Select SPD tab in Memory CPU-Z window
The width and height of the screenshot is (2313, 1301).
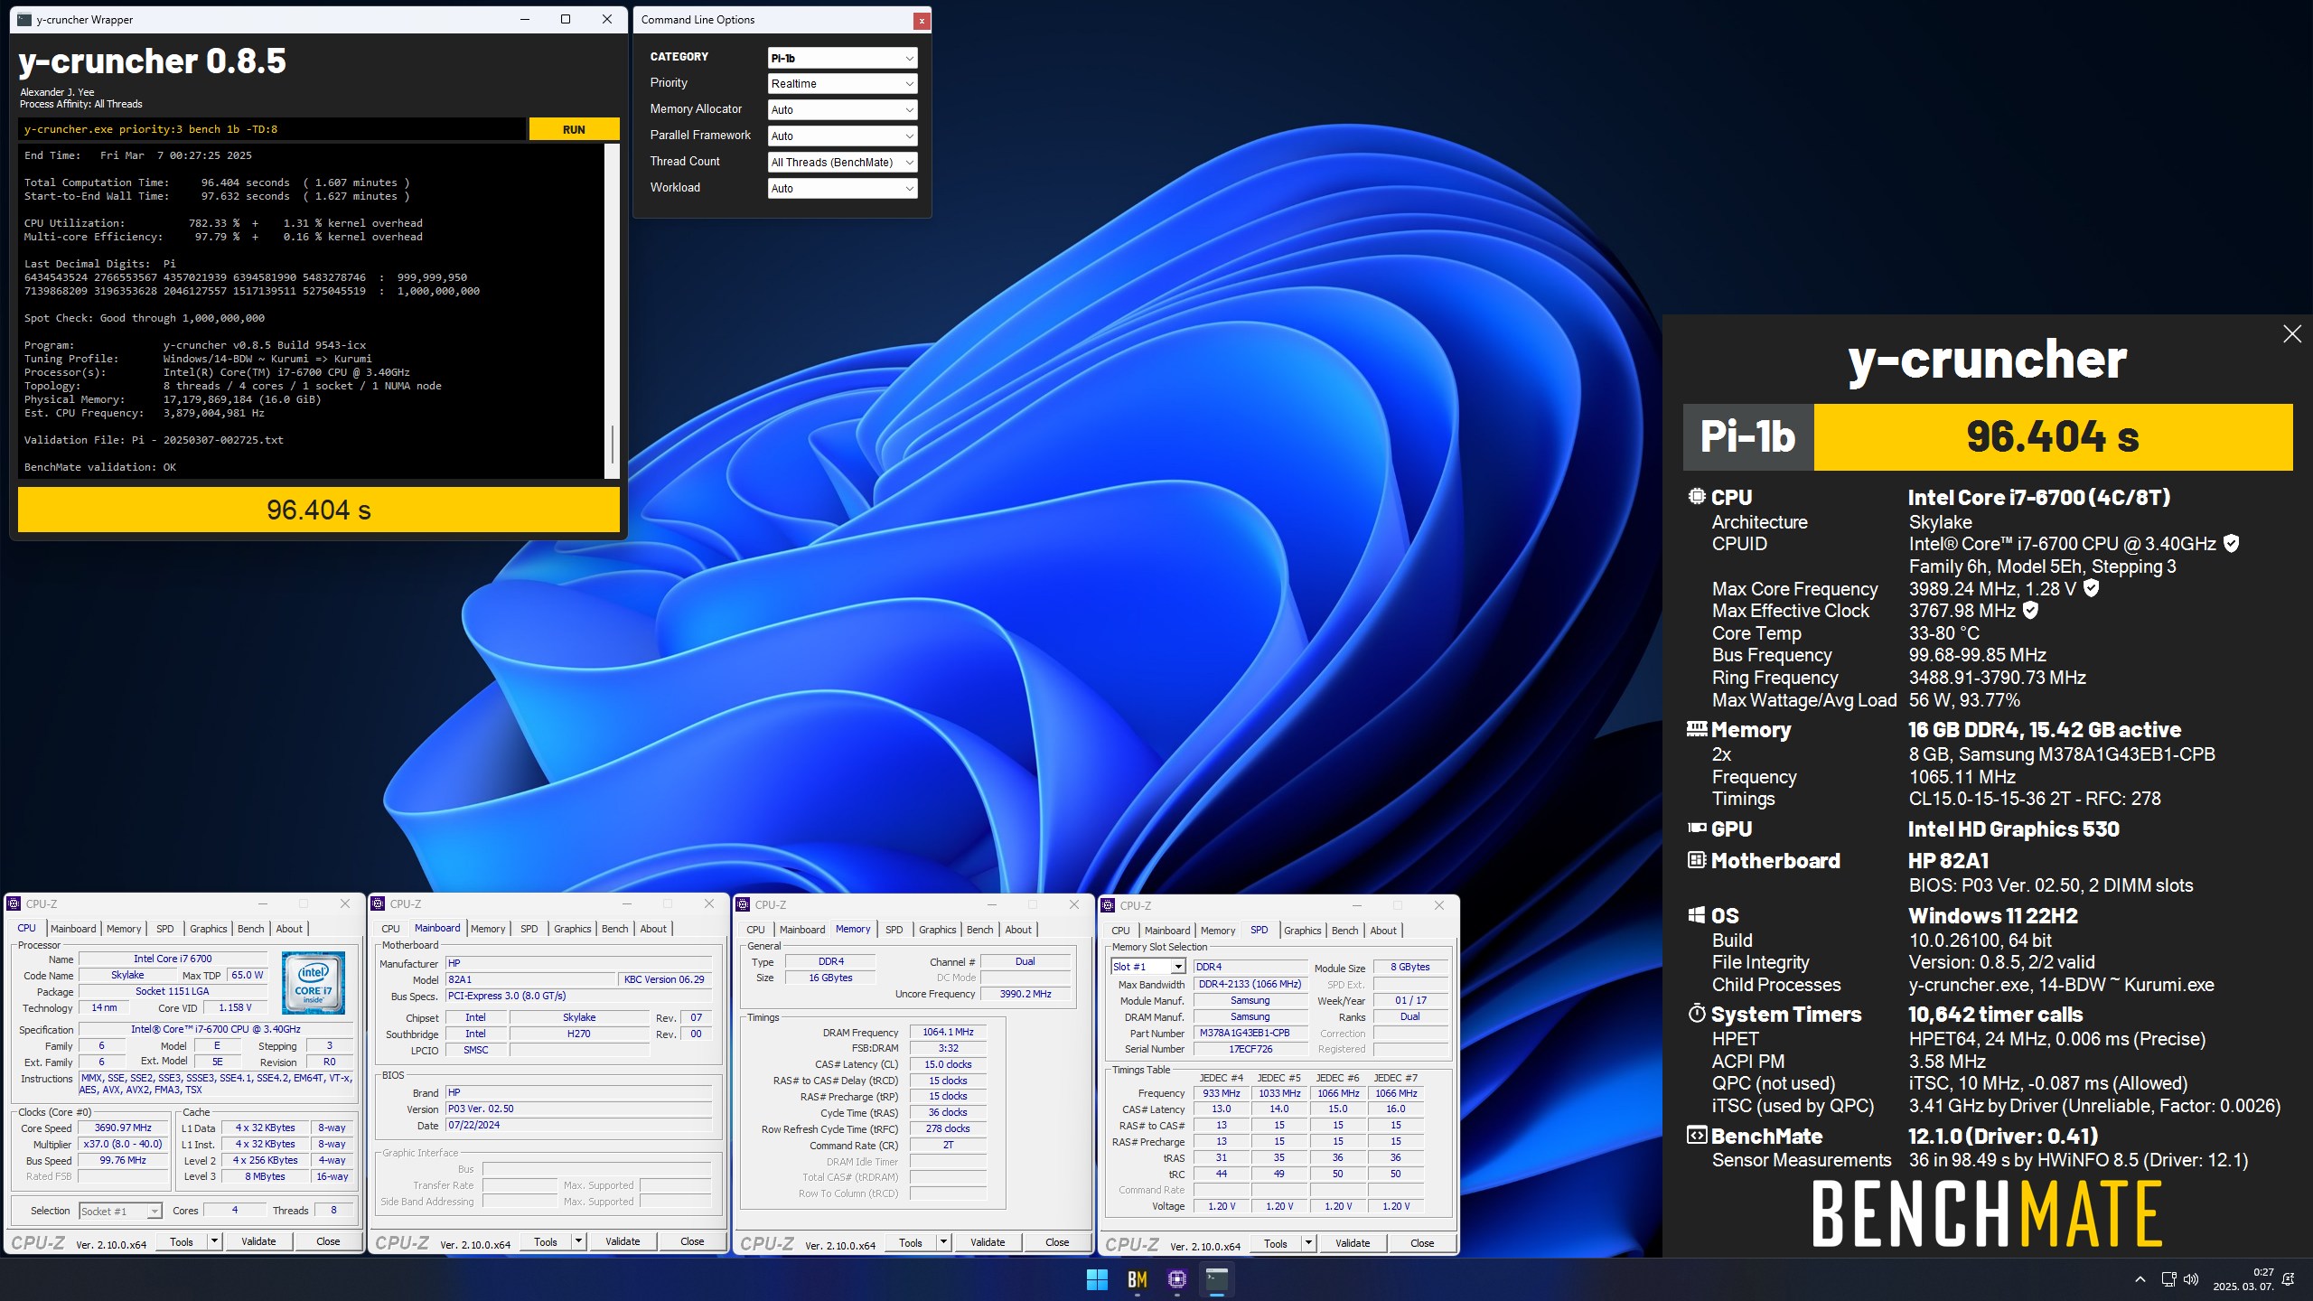(x=894, y=930)
